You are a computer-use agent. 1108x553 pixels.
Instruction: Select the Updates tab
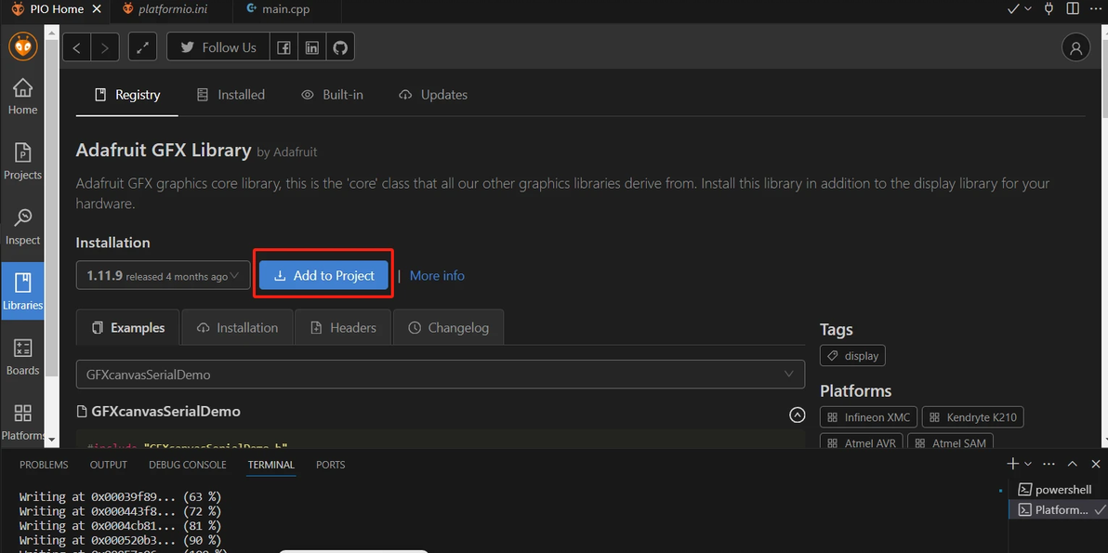coord(432,95)
